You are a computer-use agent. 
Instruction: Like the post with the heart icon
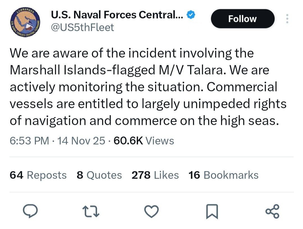click(x=152, y=212)
